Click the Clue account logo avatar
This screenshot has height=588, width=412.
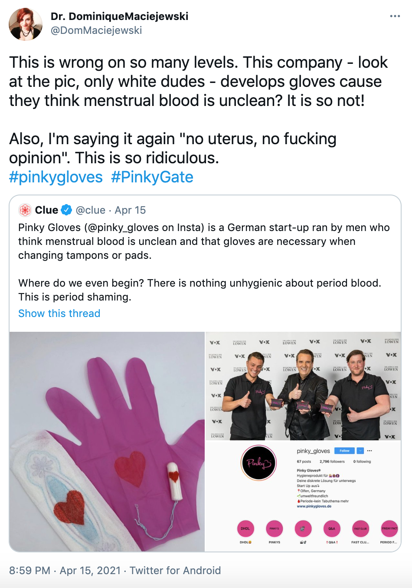(25, 210)
